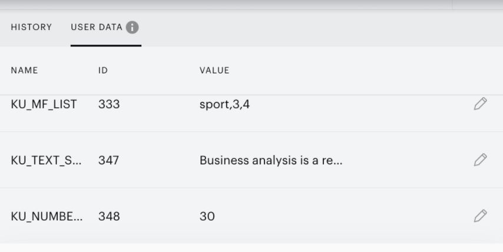Edit the KU_NUMBE... row using its pencil
503x252 pixels.
480,216
